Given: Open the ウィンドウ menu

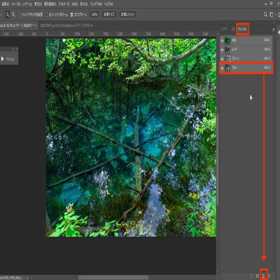Looking at the screenshot, I should point(96,4).
